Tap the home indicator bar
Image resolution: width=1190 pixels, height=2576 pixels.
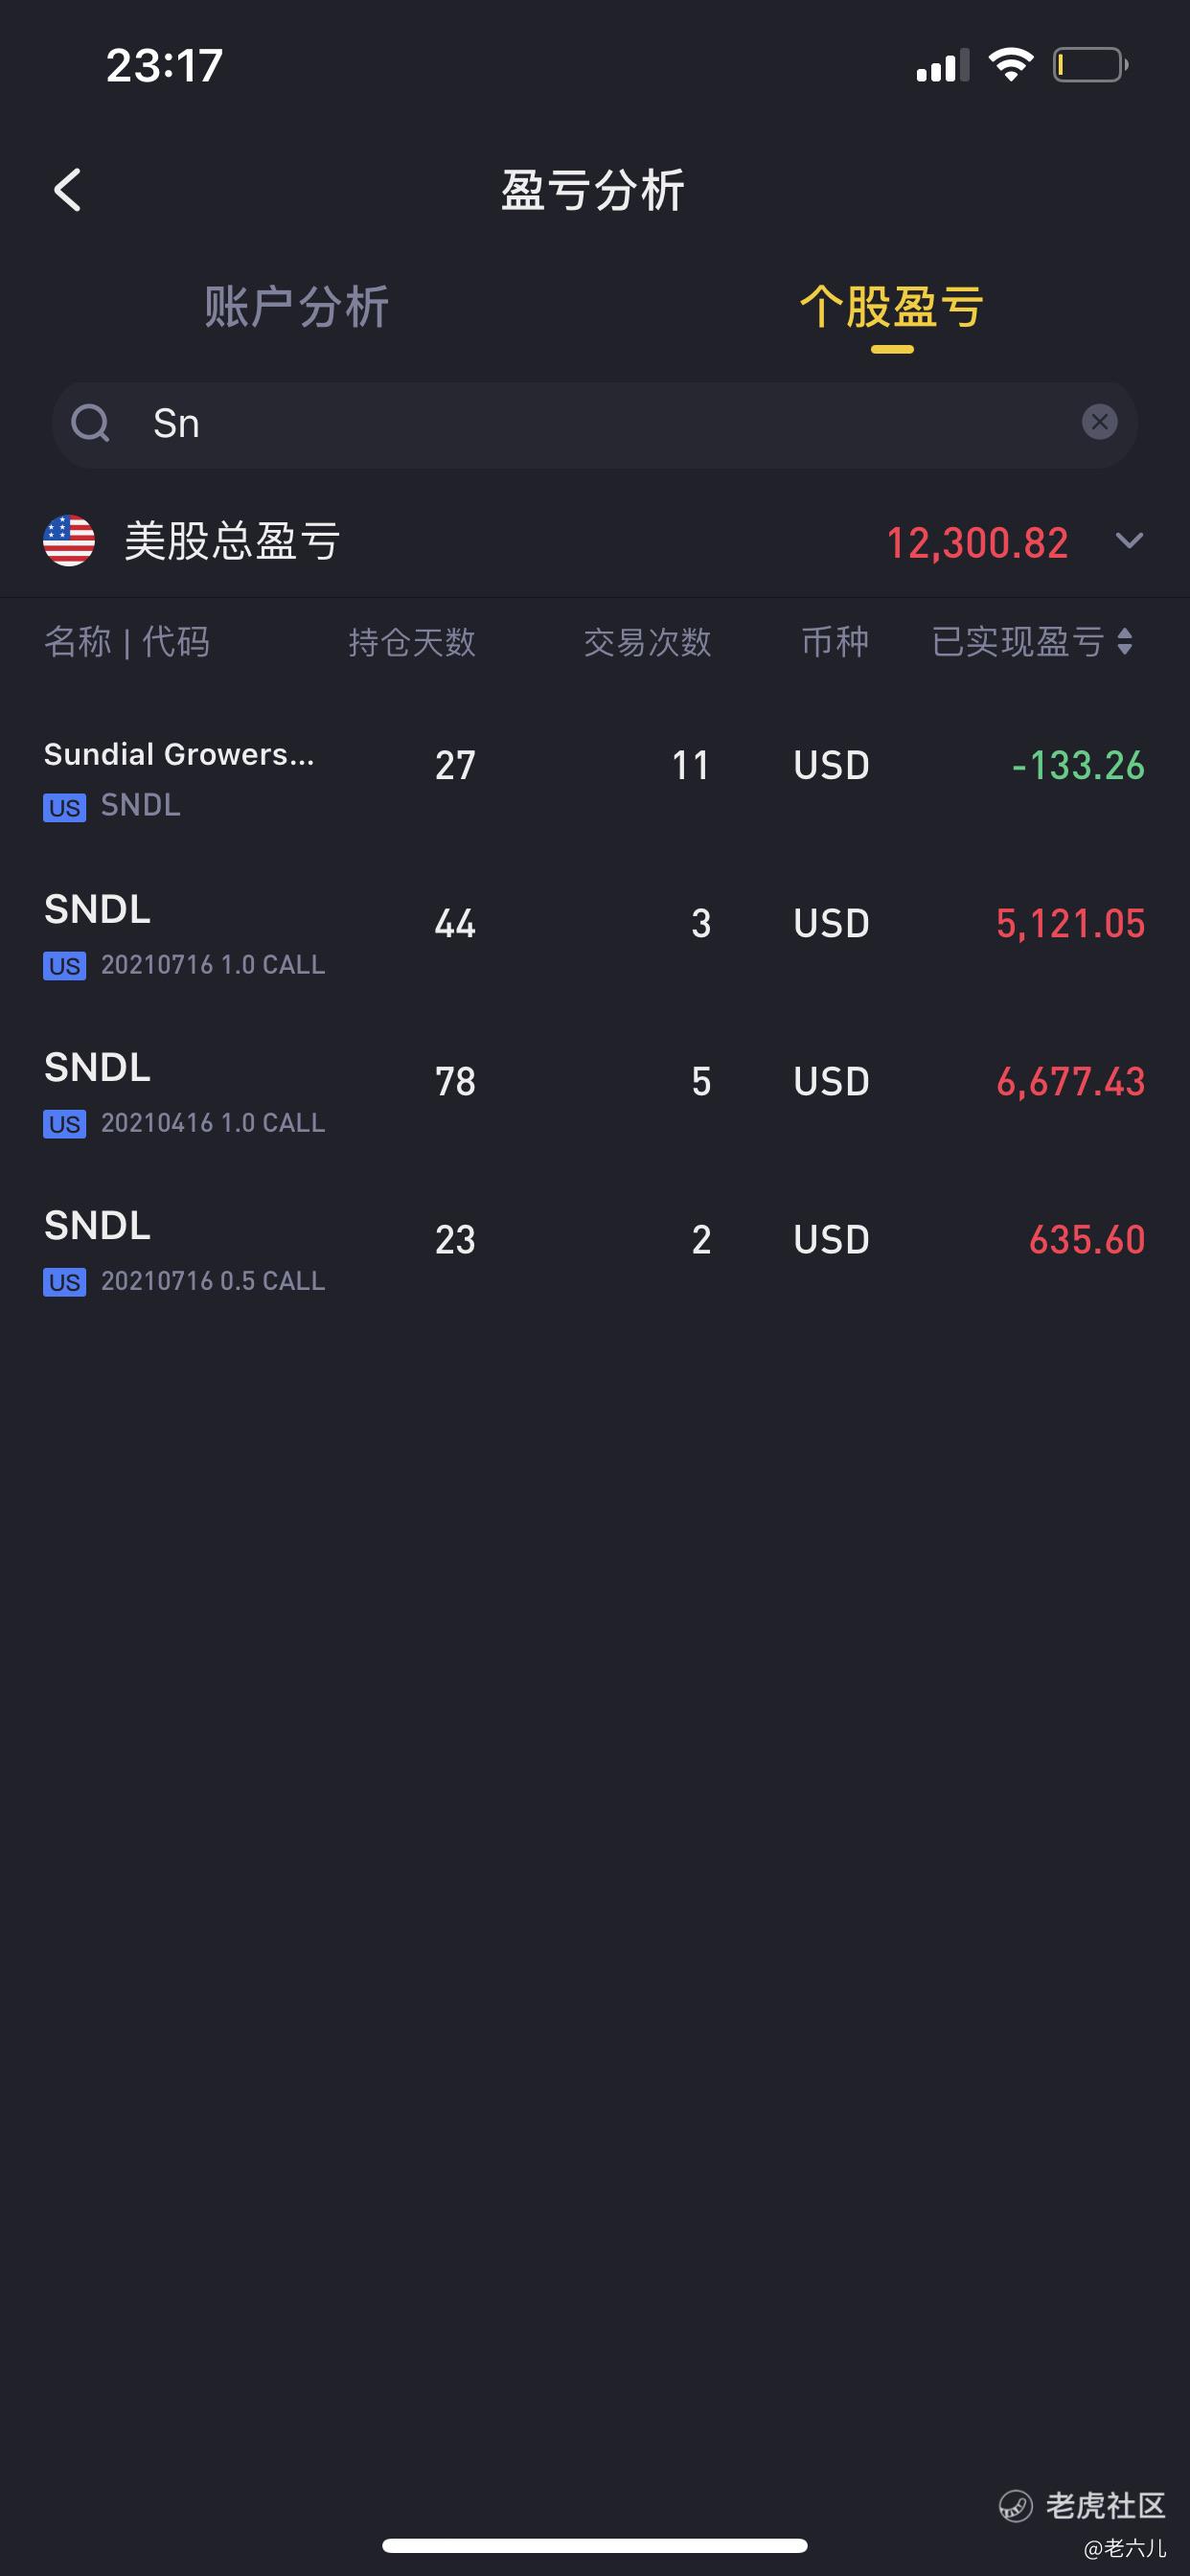(x=594, y=2545)
